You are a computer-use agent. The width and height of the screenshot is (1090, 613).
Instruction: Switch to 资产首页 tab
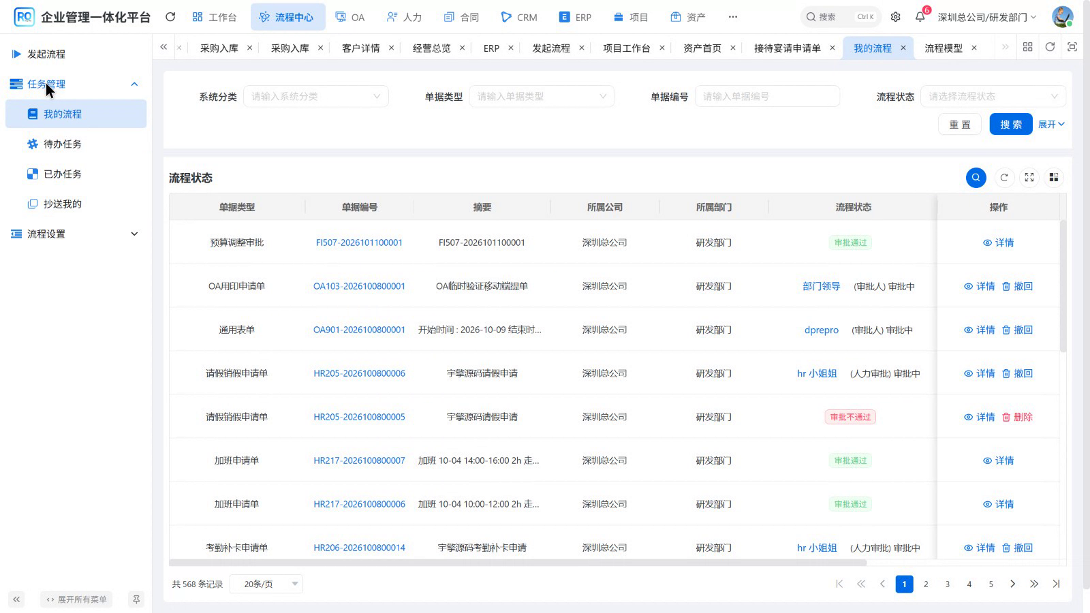pos(702,48)
